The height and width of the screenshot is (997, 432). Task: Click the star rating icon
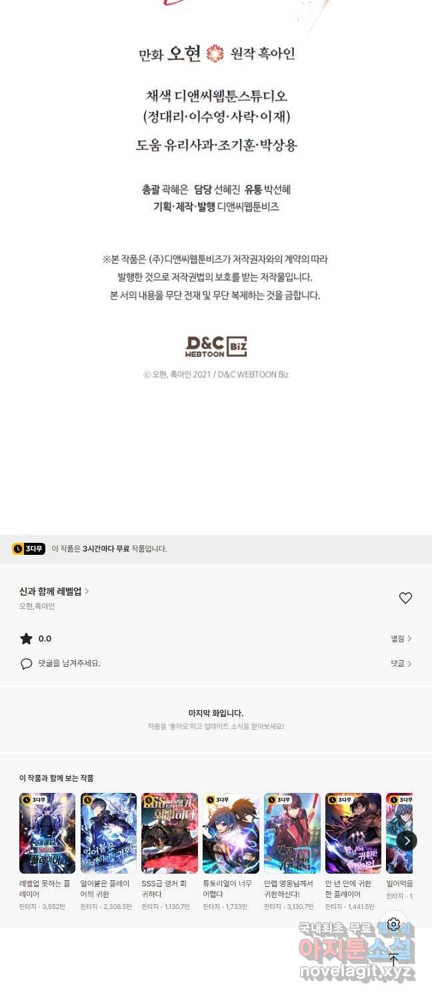[x=26, y=639]
